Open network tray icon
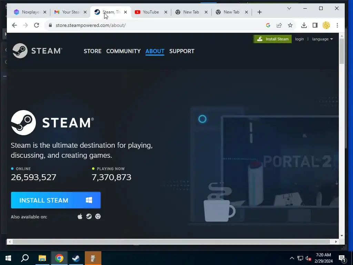This screenshot has height=265, width=353. (300, 258)
